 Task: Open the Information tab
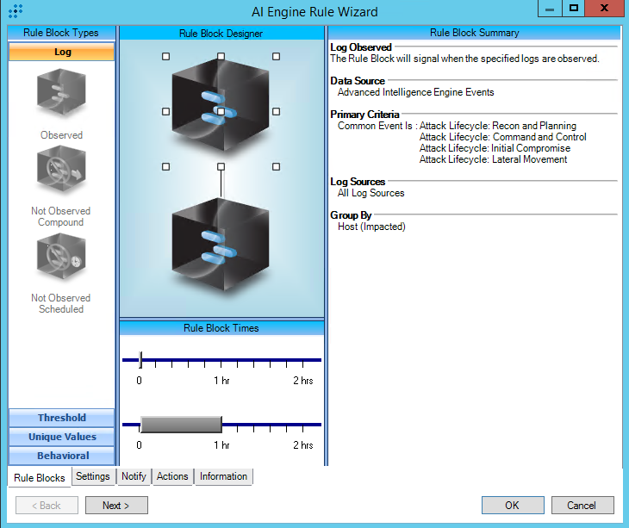pos(223,476)
